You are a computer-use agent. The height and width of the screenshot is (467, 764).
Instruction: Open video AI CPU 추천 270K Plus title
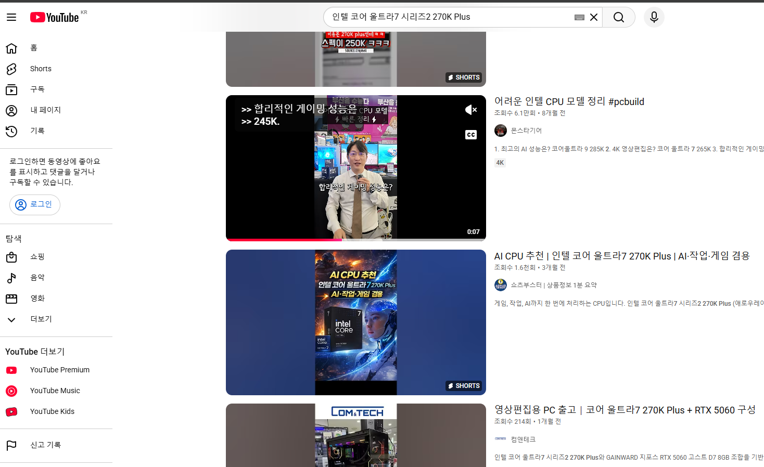[622, 256]
